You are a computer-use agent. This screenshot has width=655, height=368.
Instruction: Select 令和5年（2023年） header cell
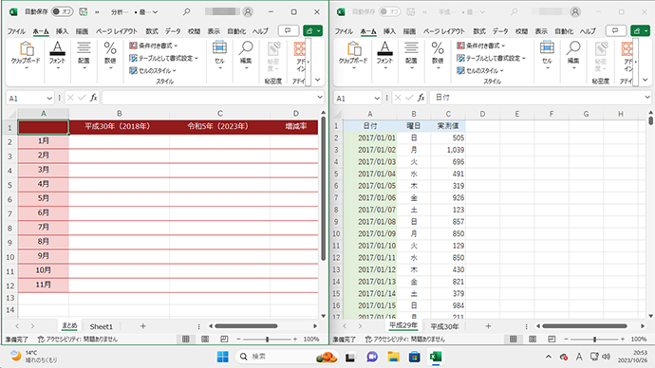(219, 126)
